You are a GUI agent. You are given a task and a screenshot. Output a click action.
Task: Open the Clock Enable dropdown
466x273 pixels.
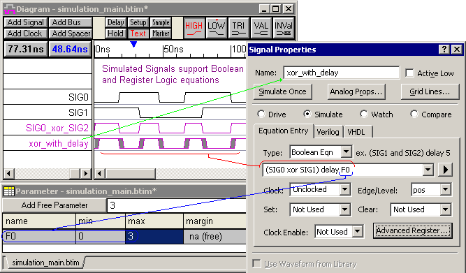(x=358, y=231)
